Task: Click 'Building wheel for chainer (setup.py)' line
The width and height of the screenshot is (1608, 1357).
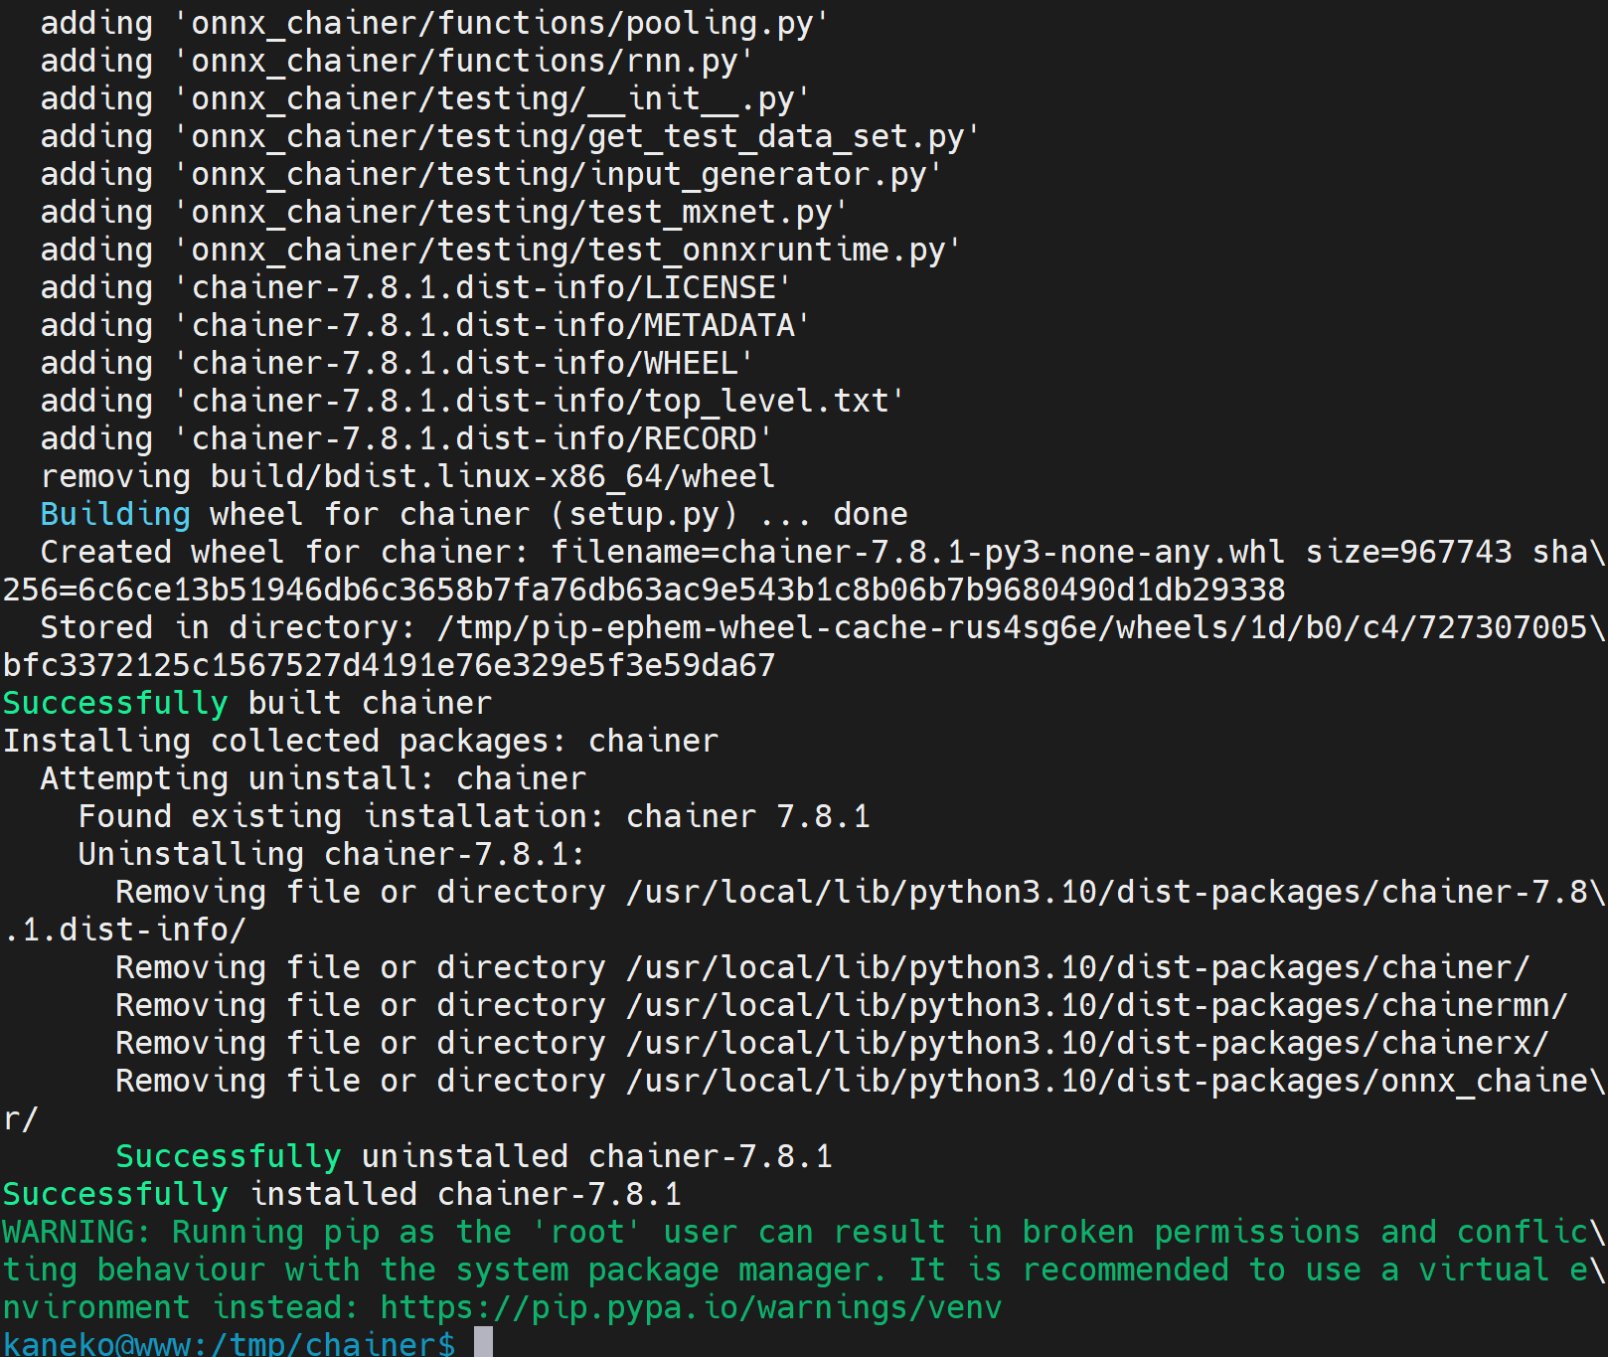Action: (x=474, y=513)
